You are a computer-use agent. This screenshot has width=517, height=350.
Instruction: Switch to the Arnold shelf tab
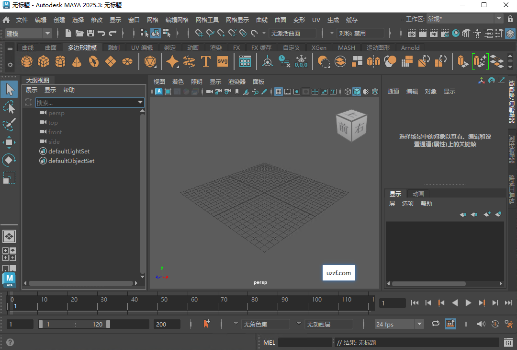click(x=410, y=47)
